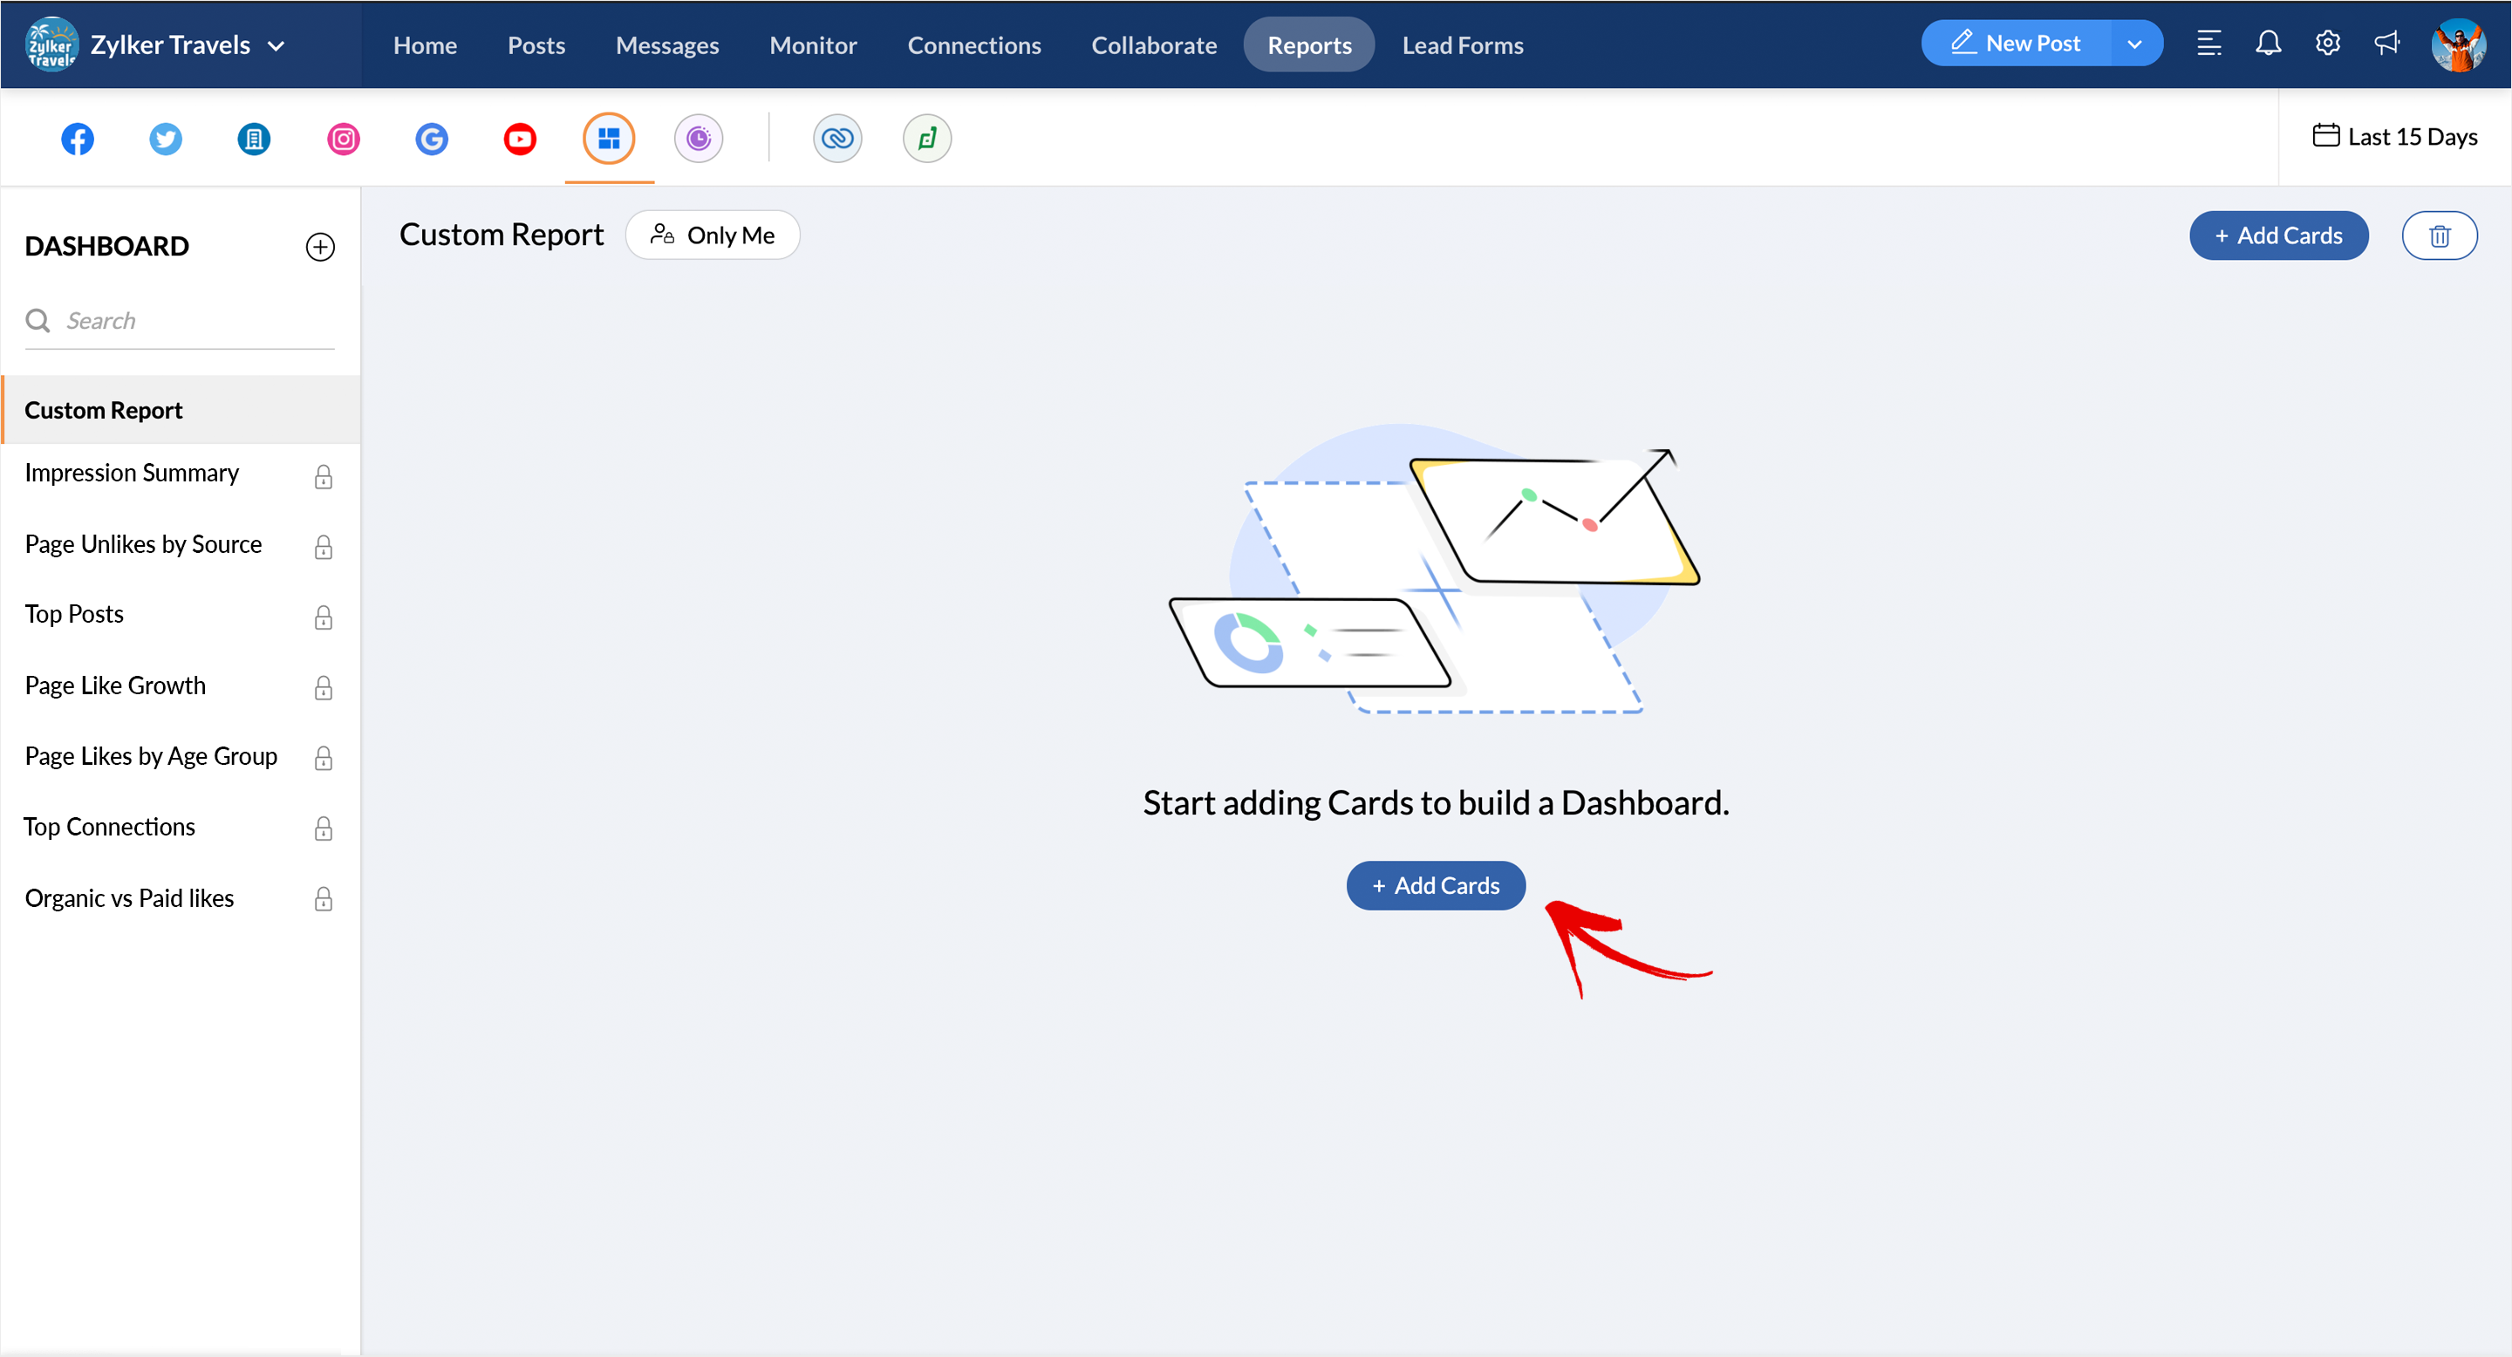Open Google reports channel icon
Viewport: 2512px width, 1357px height.
coord(431,139)
